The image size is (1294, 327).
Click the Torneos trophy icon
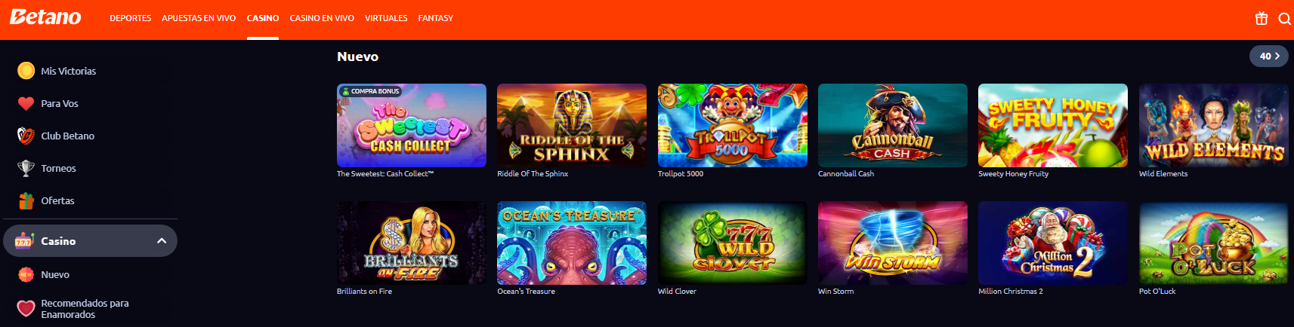point(26,168)
